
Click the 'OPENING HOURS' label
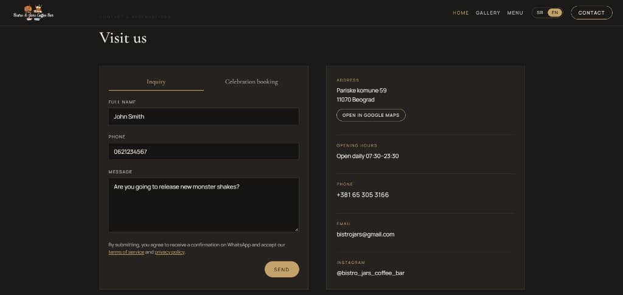click(x=357, y=146)
